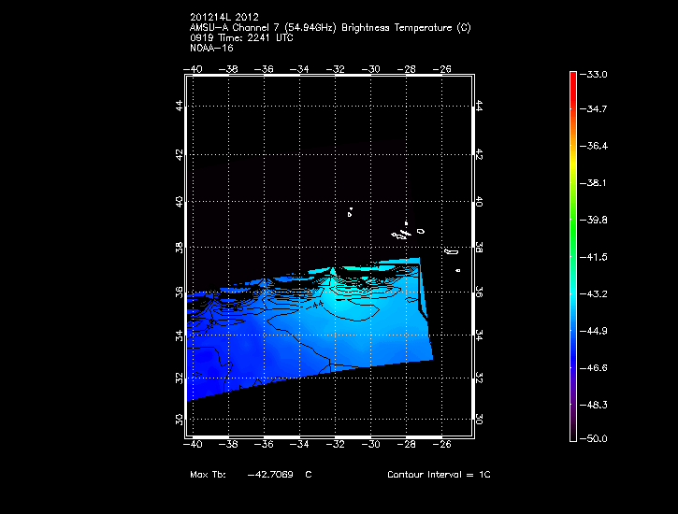Click the Max Tb value -42.7069
Image resolution: width=678 pixels, height=514 pixels.
[269, 475]
